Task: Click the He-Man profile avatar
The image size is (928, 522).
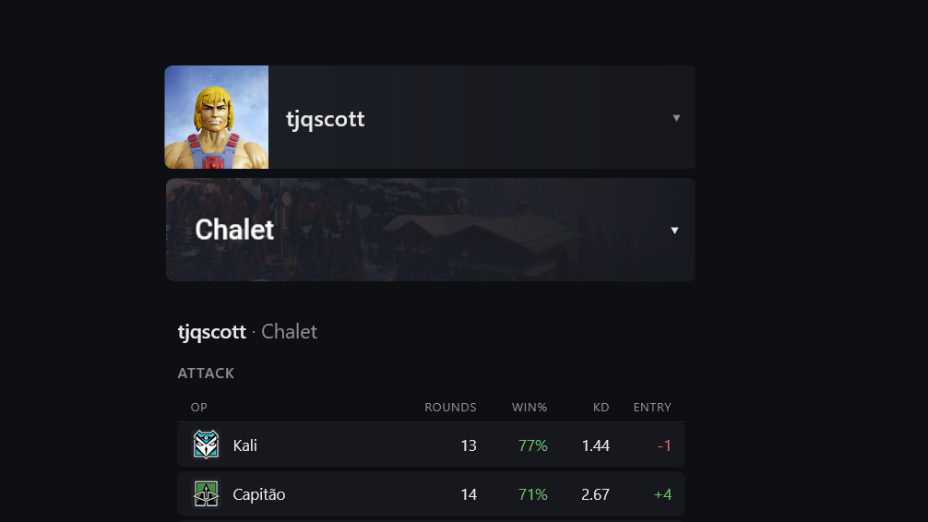Action: point(217,117)
